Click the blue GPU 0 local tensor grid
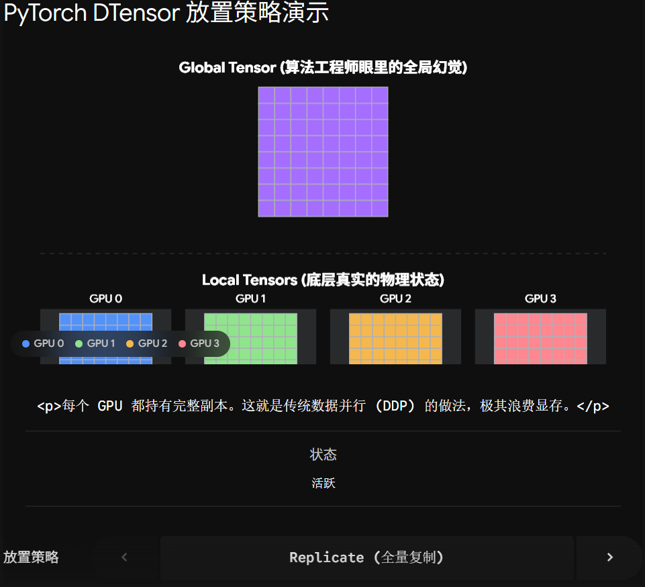 (106, 338)
